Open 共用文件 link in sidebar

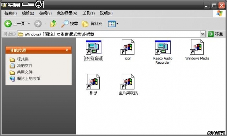click(24, 72)
